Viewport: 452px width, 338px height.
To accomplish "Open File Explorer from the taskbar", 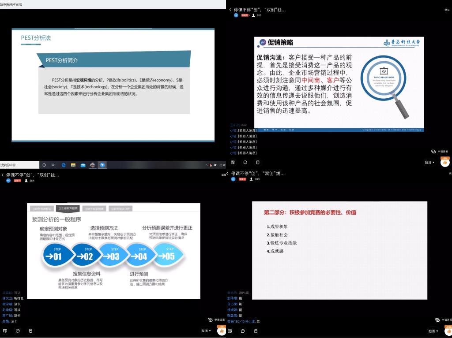I will [x=73, y=165].
